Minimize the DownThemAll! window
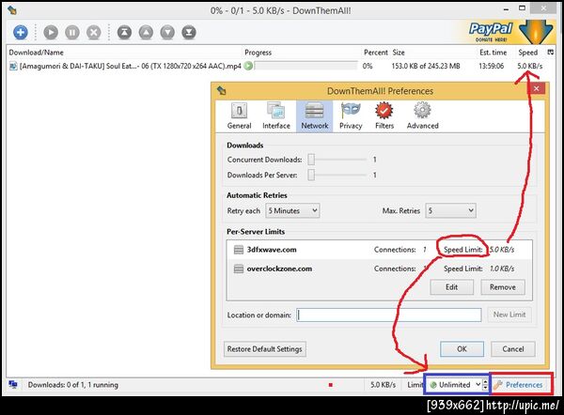Image resolution: width=564 pixels, height=415 pixels. [x=506, y=9]
